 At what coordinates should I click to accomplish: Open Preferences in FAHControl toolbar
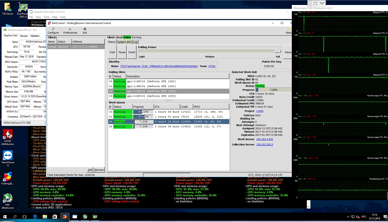coord(70,31)
